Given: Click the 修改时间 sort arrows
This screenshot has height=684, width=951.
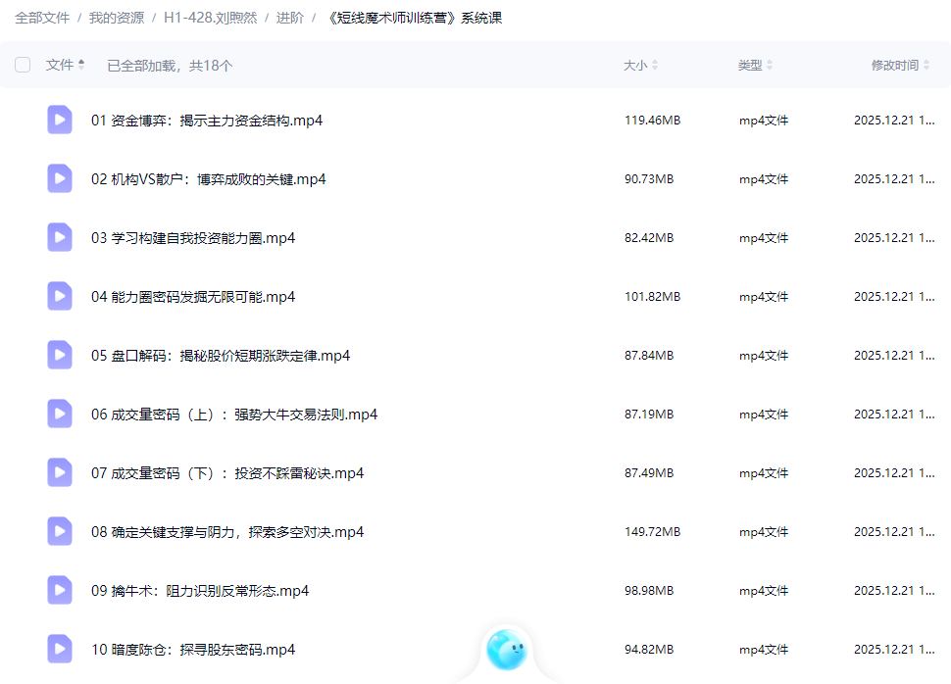Looking at the screenshot, I should (x=927, y=64).
